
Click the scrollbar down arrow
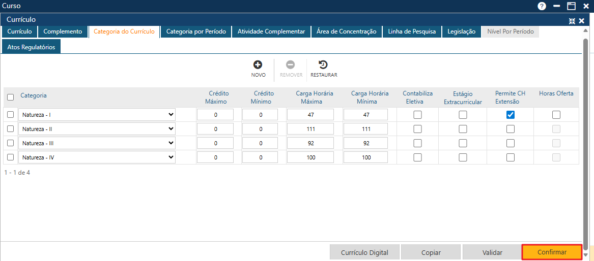point(586,255)
